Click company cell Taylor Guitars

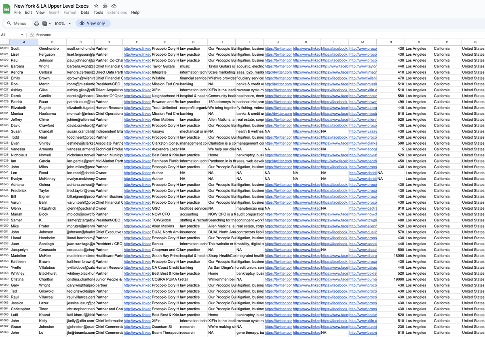pyautogui.click(x=165, y=66)
